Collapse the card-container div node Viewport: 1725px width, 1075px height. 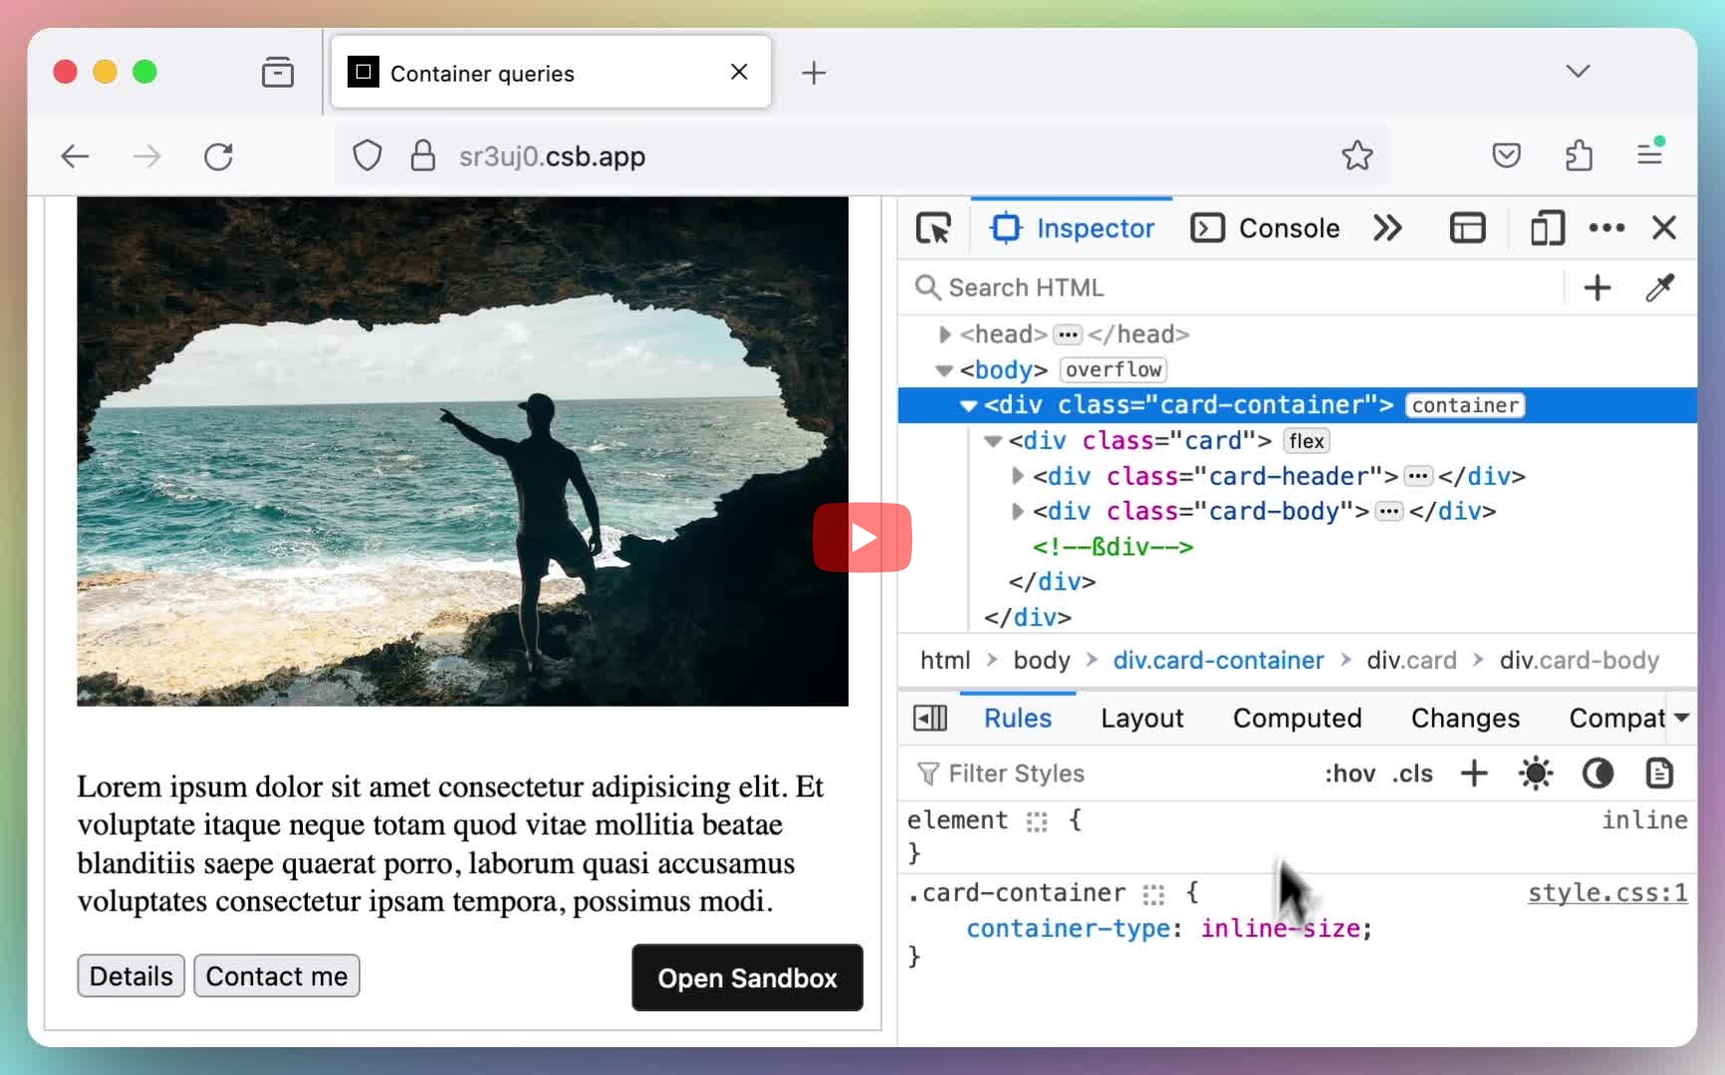coord(968,405)
